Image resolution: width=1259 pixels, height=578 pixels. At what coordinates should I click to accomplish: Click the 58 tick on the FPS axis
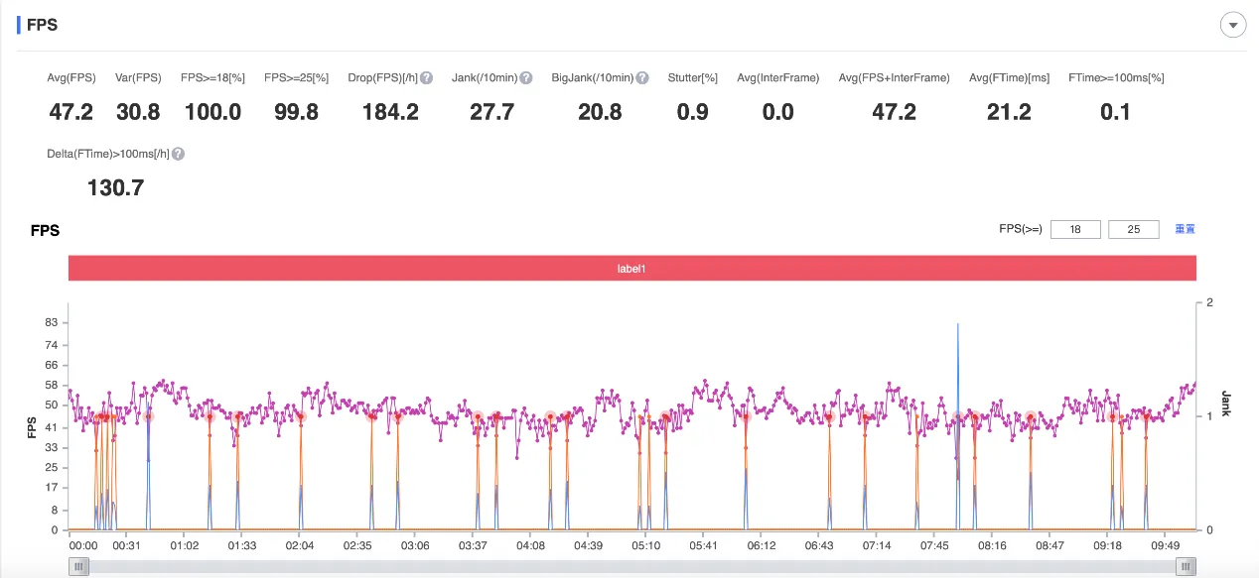pyautogui.click(x=53, y=385)
